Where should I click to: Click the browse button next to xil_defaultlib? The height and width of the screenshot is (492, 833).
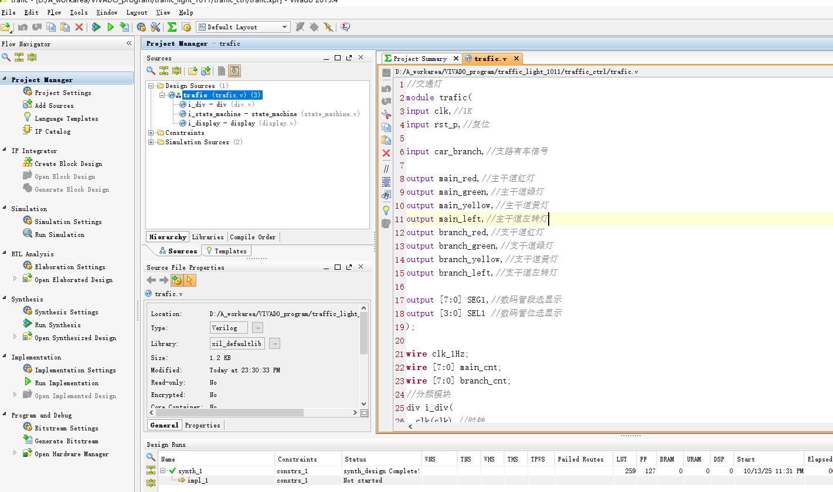(274, 344)
